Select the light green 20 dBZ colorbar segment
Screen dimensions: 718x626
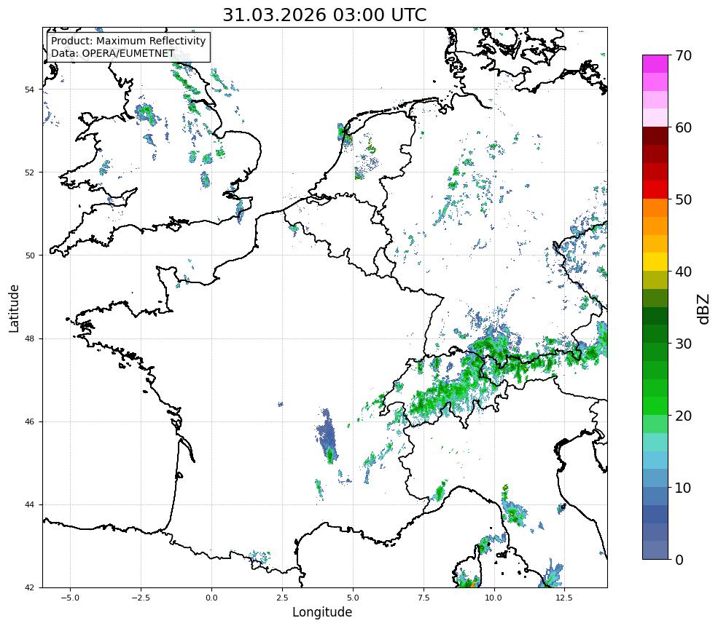tap(655, 424)
